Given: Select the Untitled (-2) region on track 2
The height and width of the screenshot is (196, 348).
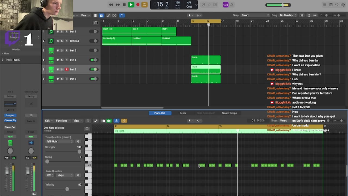Looking at the screenshot, I should [x=117, y=41].
